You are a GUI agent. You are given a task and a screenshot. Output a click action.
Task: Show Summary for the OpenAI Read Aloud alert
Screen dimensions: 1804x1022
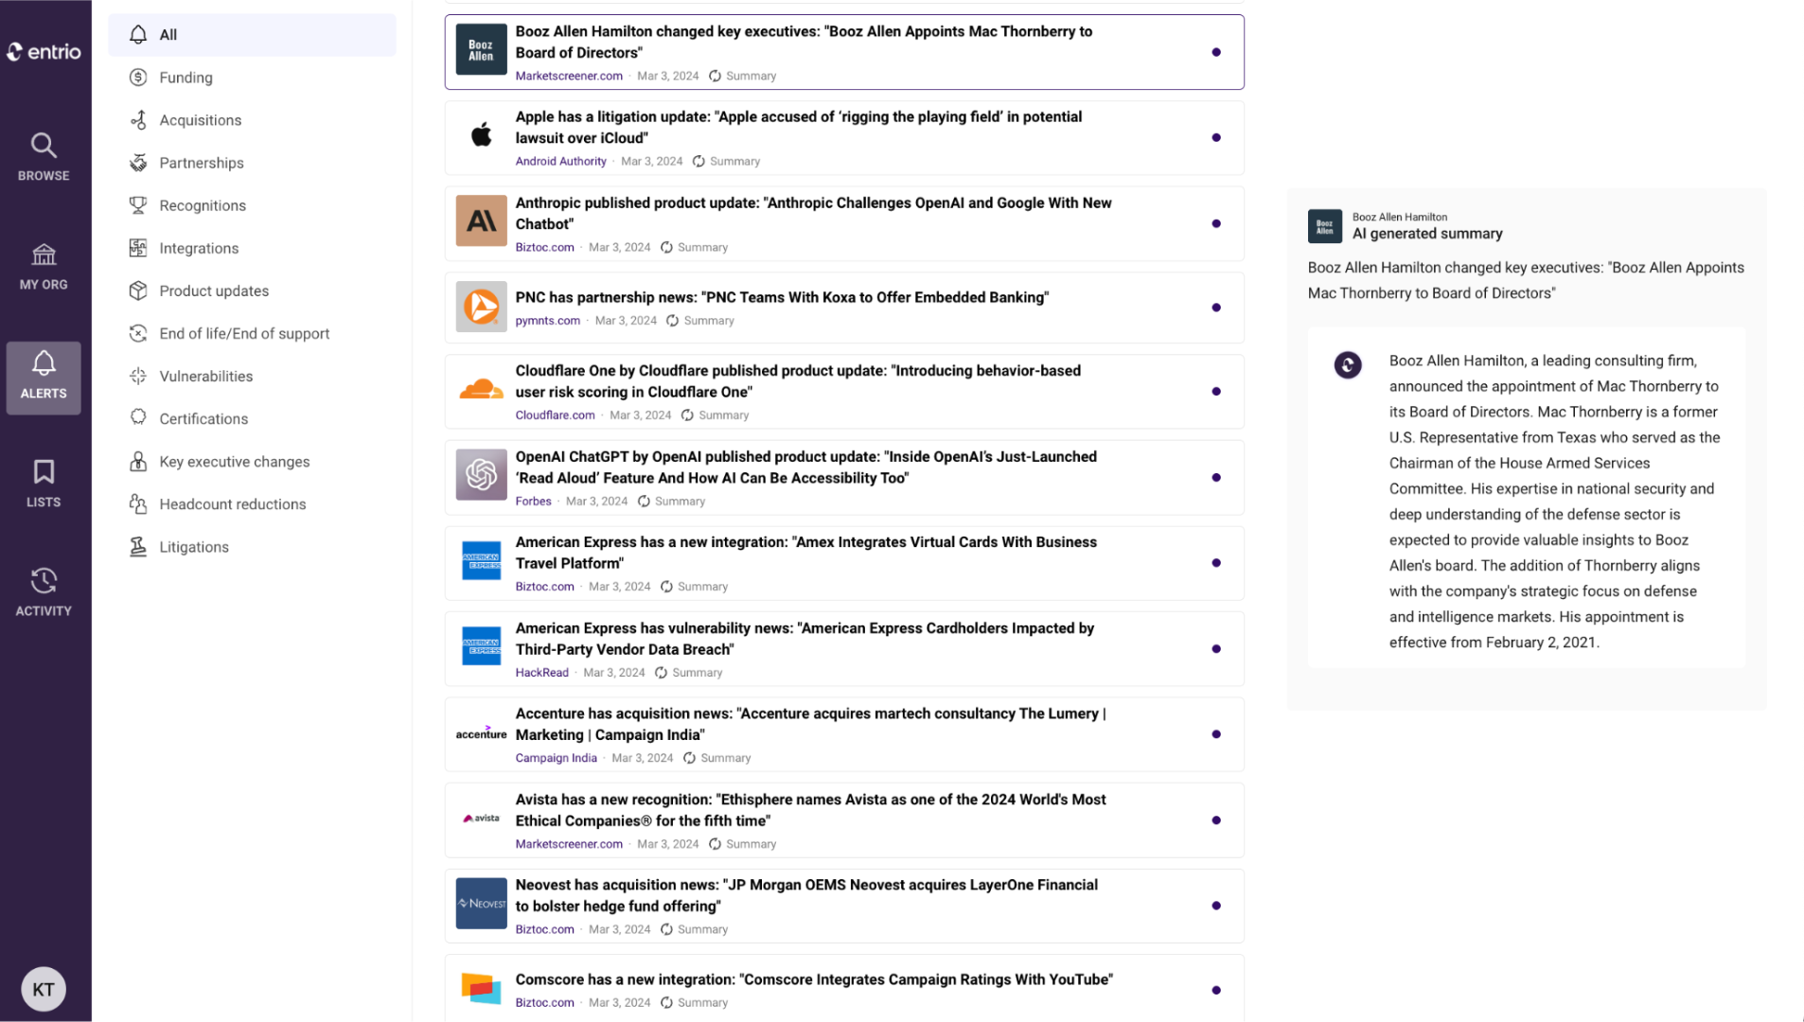point(672,502)
